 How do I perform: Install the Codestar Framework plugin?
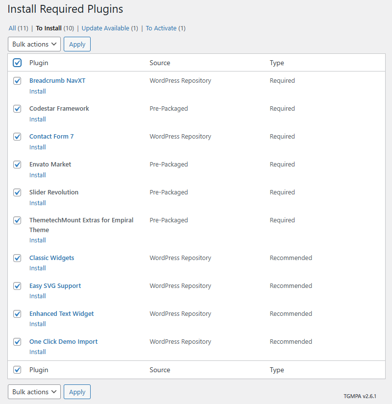coord(38,119)
